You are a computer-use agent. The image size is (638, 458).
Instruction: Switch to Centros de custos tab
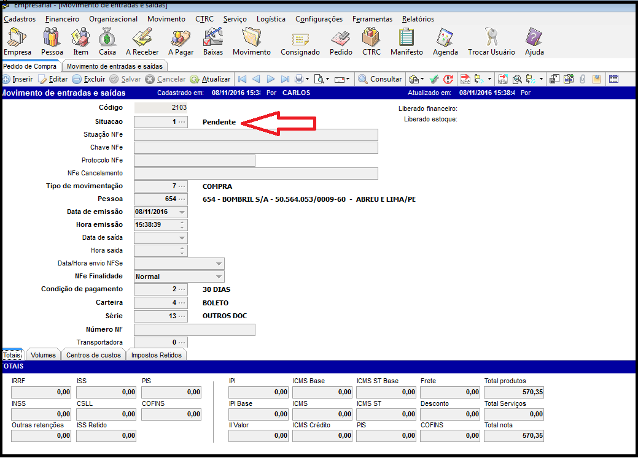93,355
